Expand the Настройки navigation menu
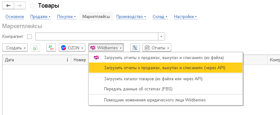 click(x=186, y=17)
